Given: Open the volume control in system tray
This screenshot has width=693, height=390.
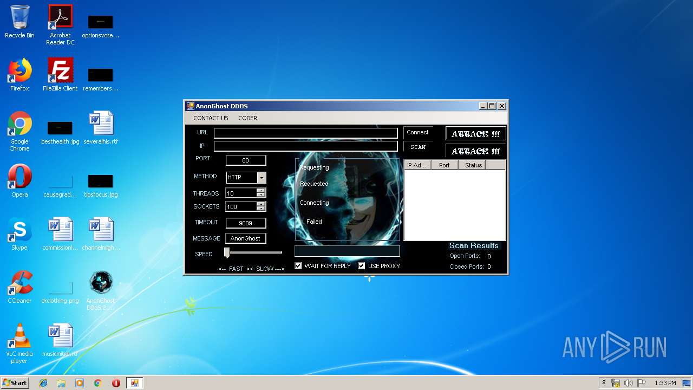Looking at the screenshot, I should tap(628, 383).
